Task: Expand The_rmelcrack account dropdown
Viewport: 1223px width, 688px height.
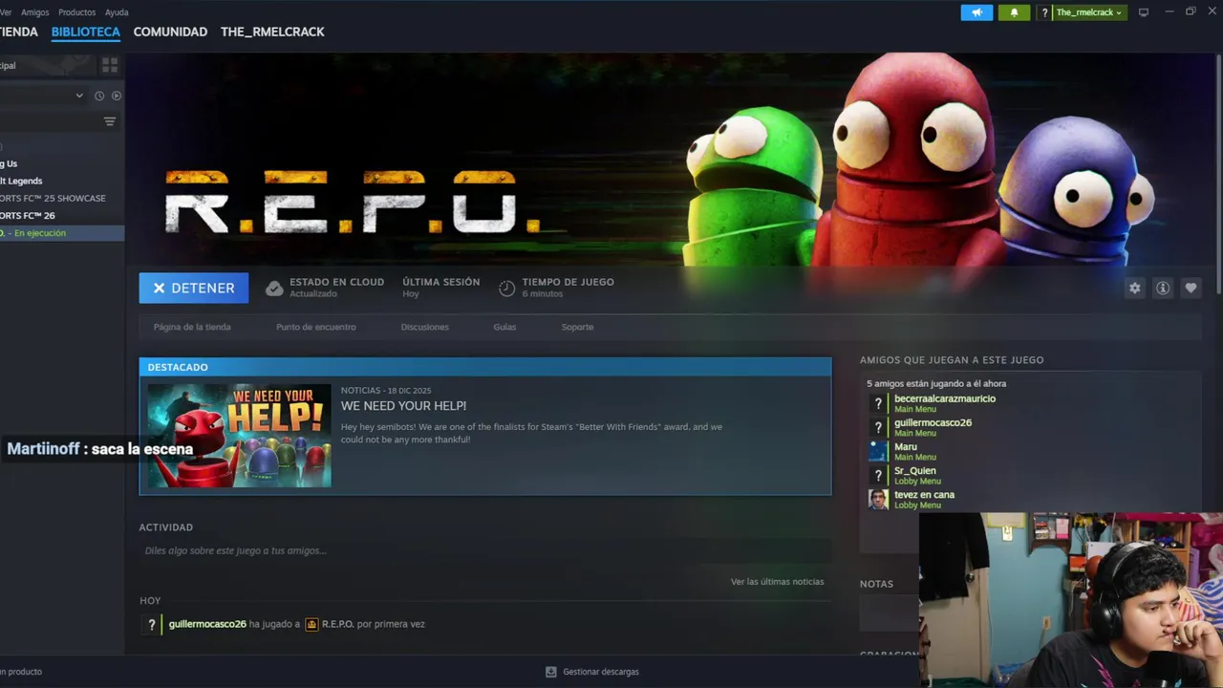Action: (1089, 12)
